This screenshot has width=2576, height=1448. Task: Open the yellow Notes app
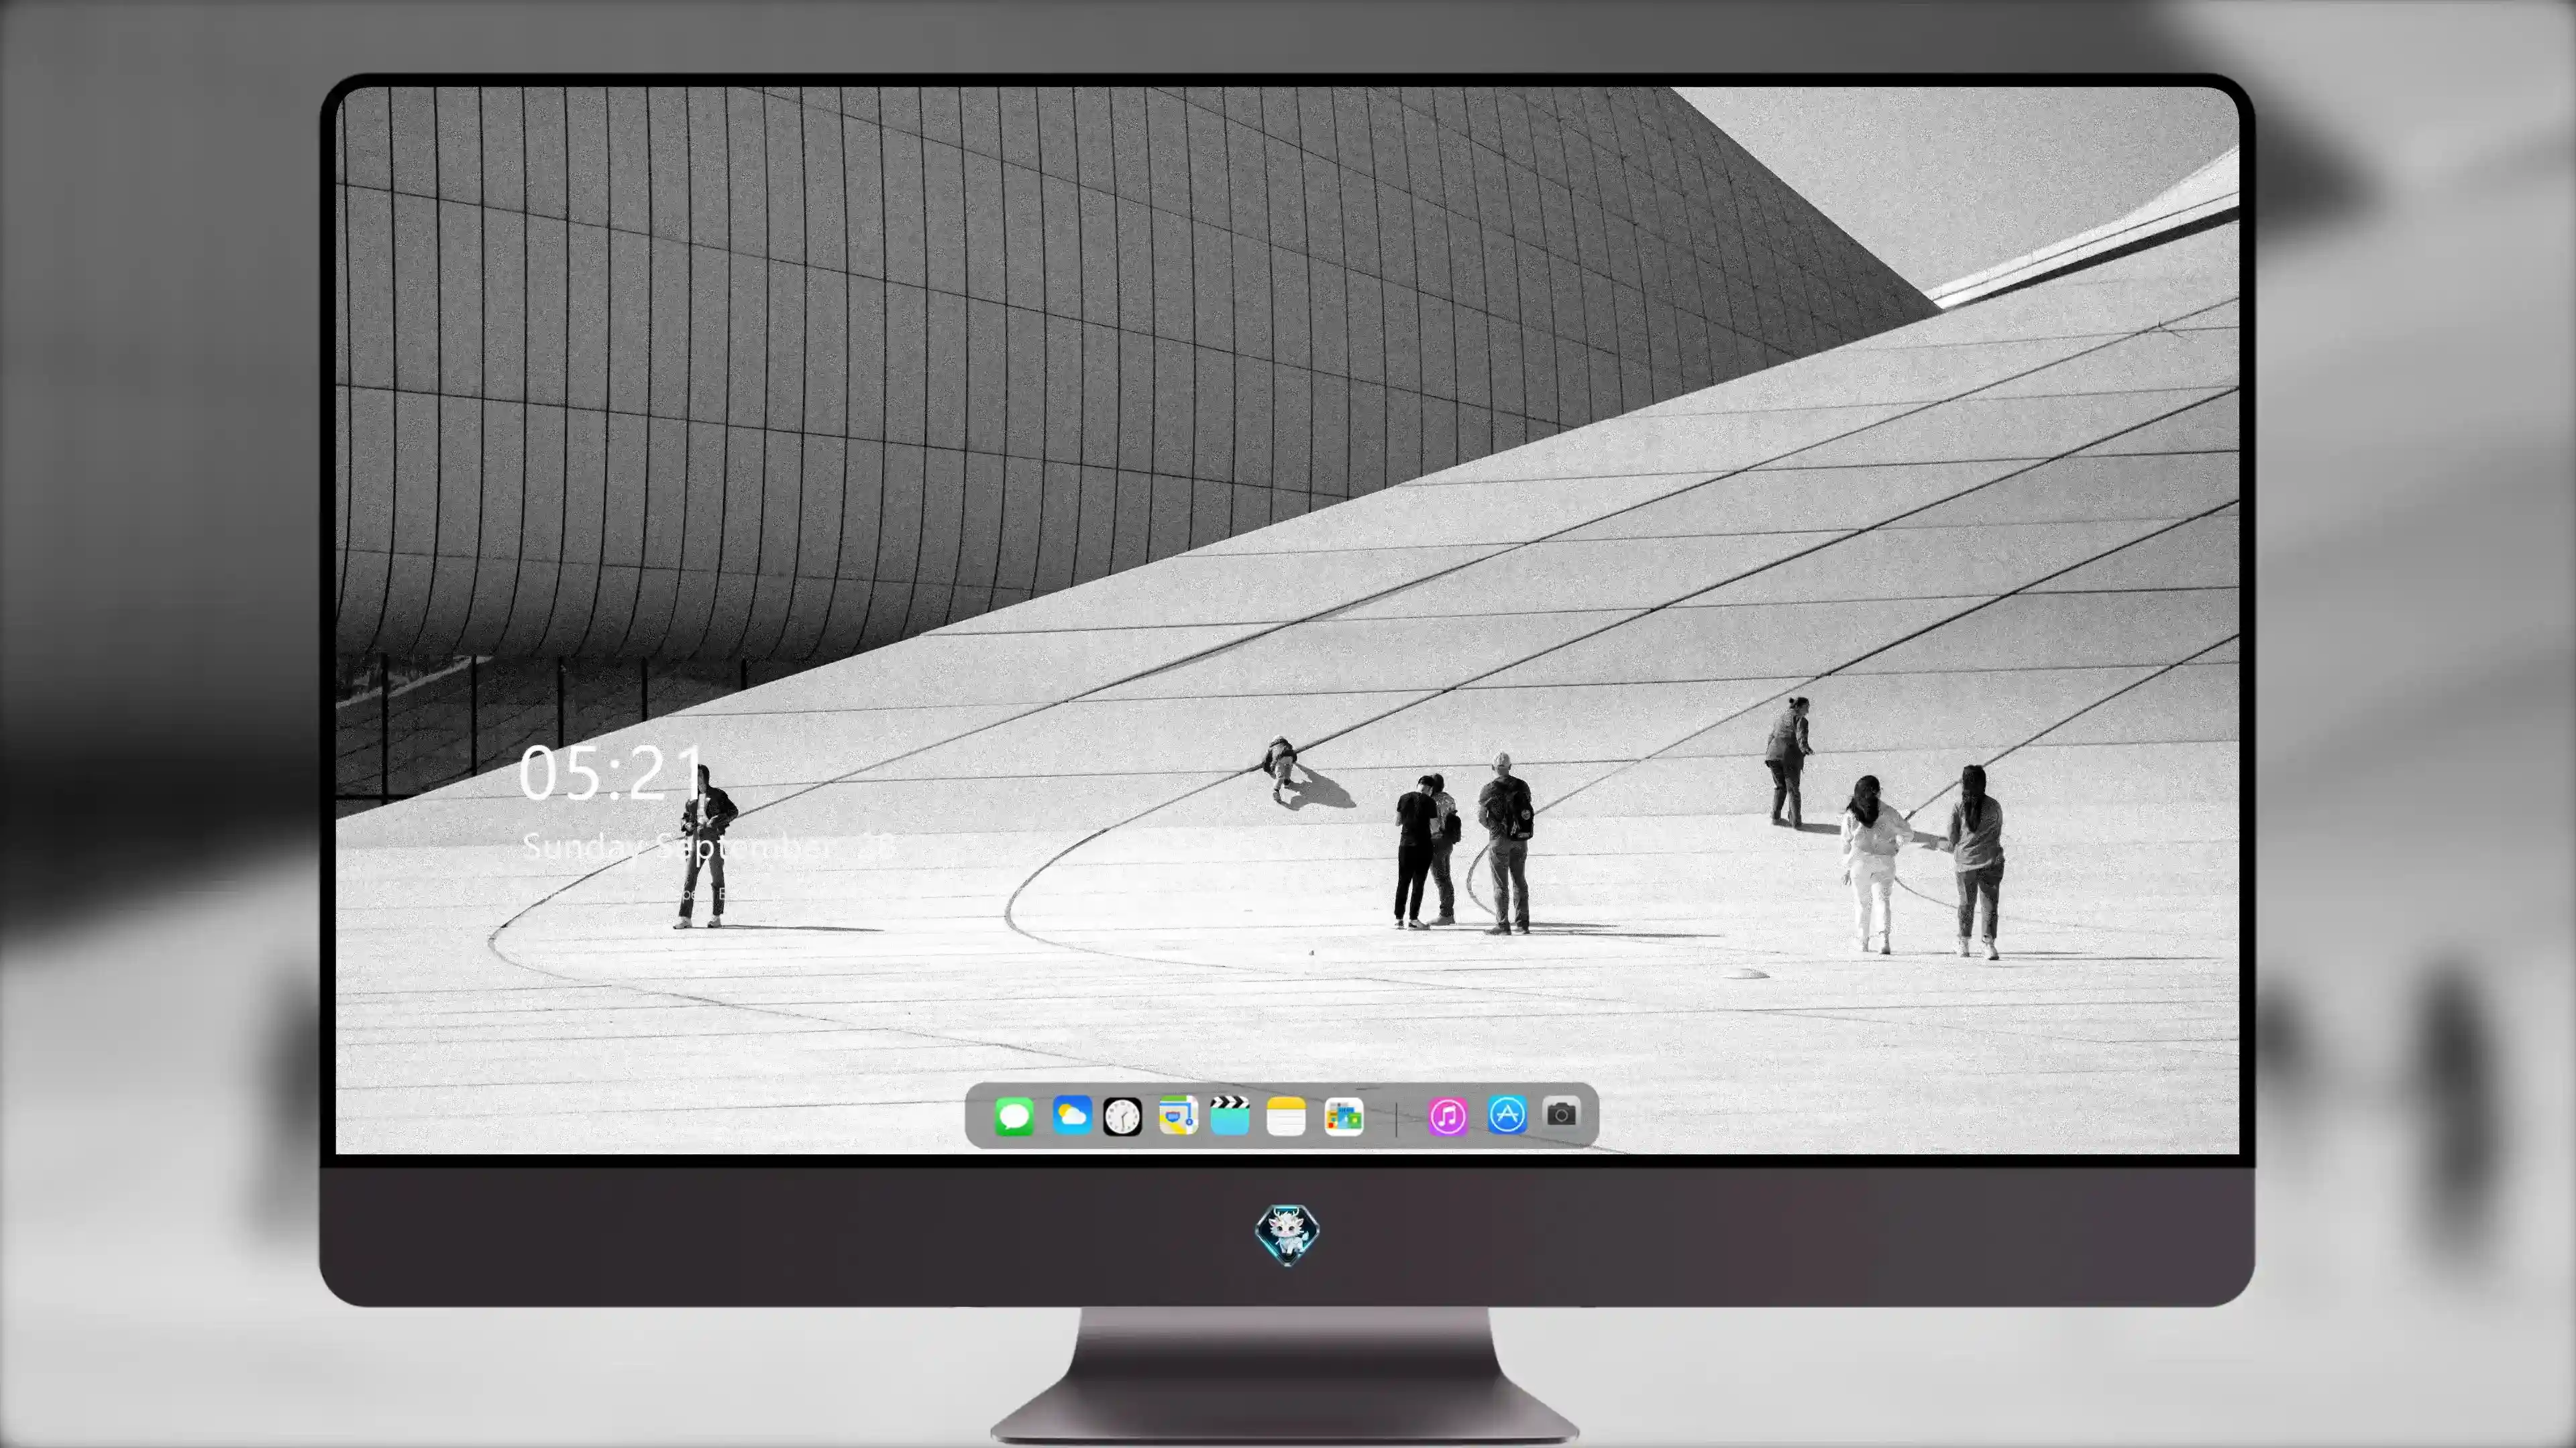1286,1115
